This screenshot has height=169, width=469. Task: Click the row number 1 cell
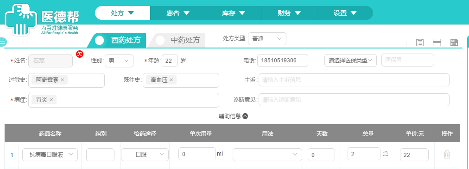pyautogui.click(x=12, y=155)
